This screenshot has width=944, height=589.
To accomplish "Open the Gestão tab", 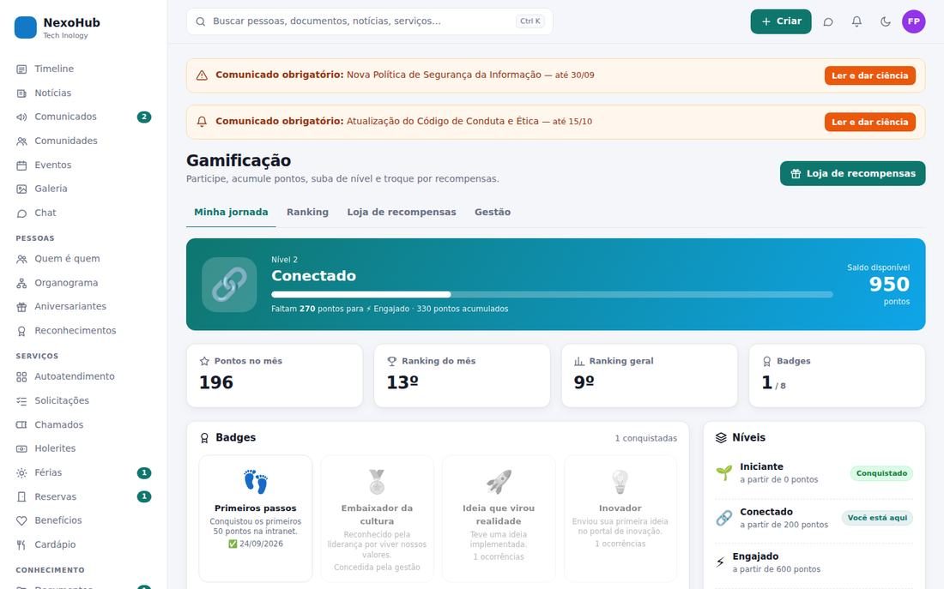I will click(493, 213).
